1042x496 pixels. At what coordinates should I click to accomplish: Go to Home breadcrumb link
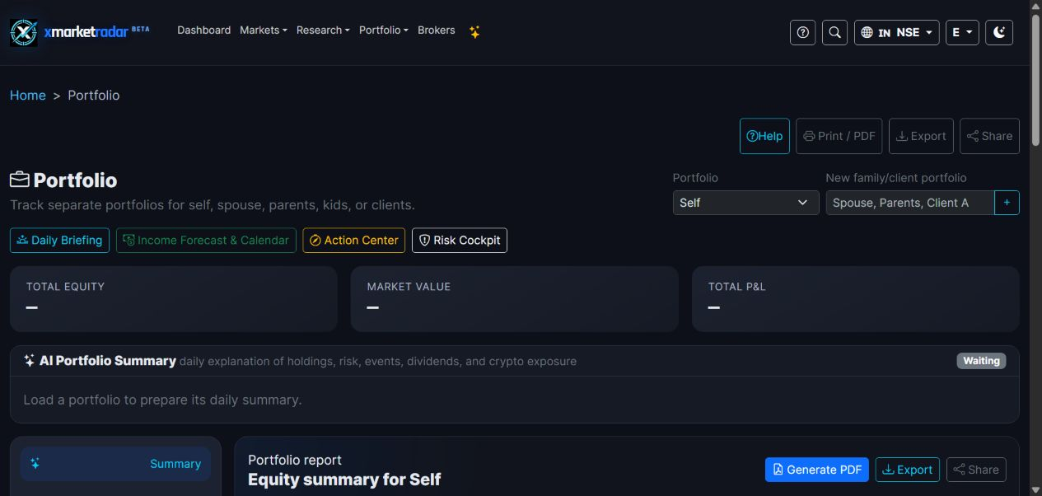28,96
